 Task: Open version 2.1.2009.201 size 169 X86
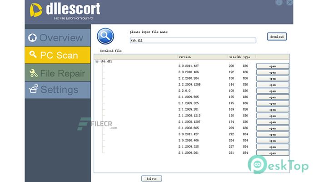point(273,110)
